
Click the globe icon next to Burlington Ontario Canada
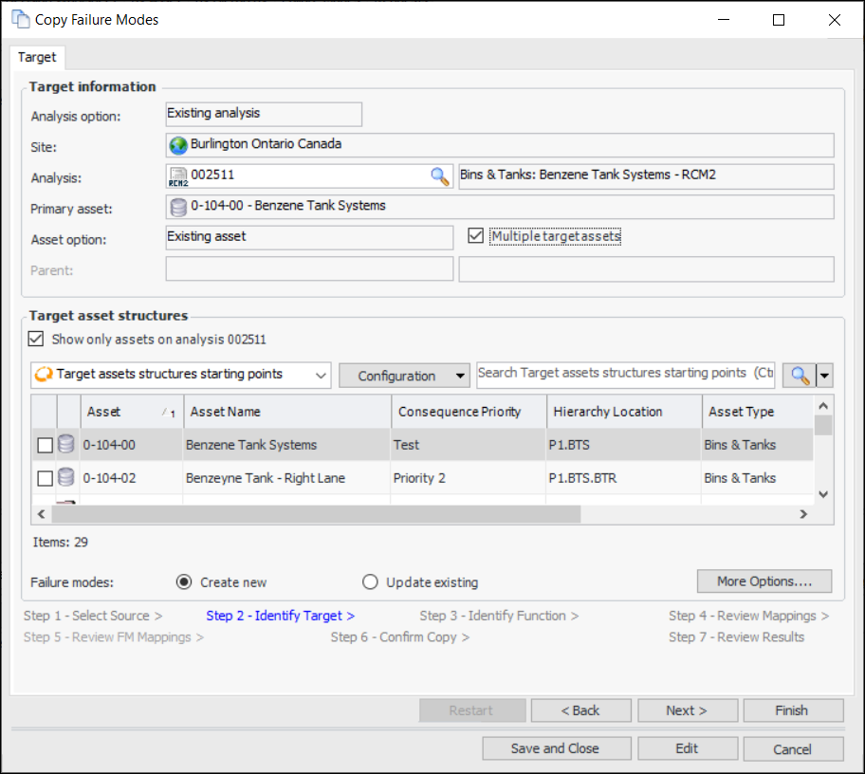[x=178, y=145]
